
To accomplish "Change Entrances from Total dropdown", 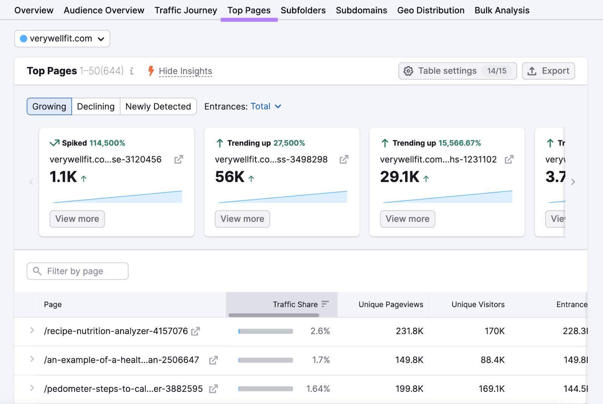I will pos(266,106).
